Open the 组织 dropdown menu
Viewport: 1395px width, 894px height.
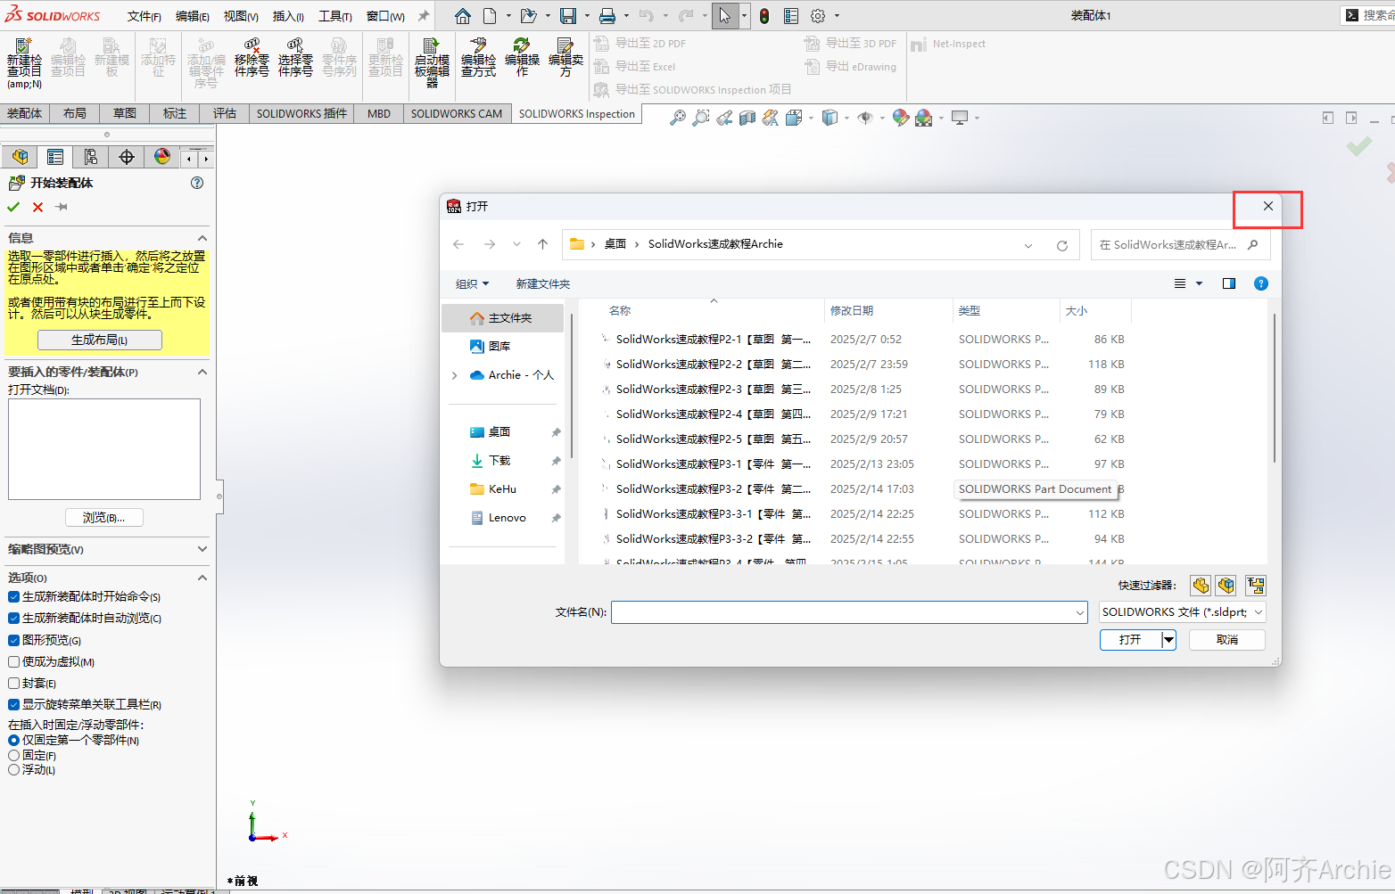472,283
